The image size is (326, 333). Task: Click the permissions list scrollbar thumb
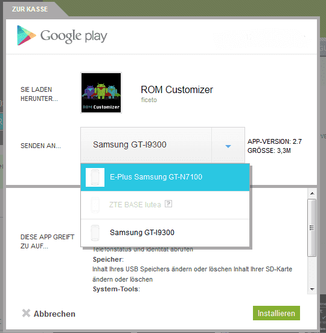click(x=312, y=228)
